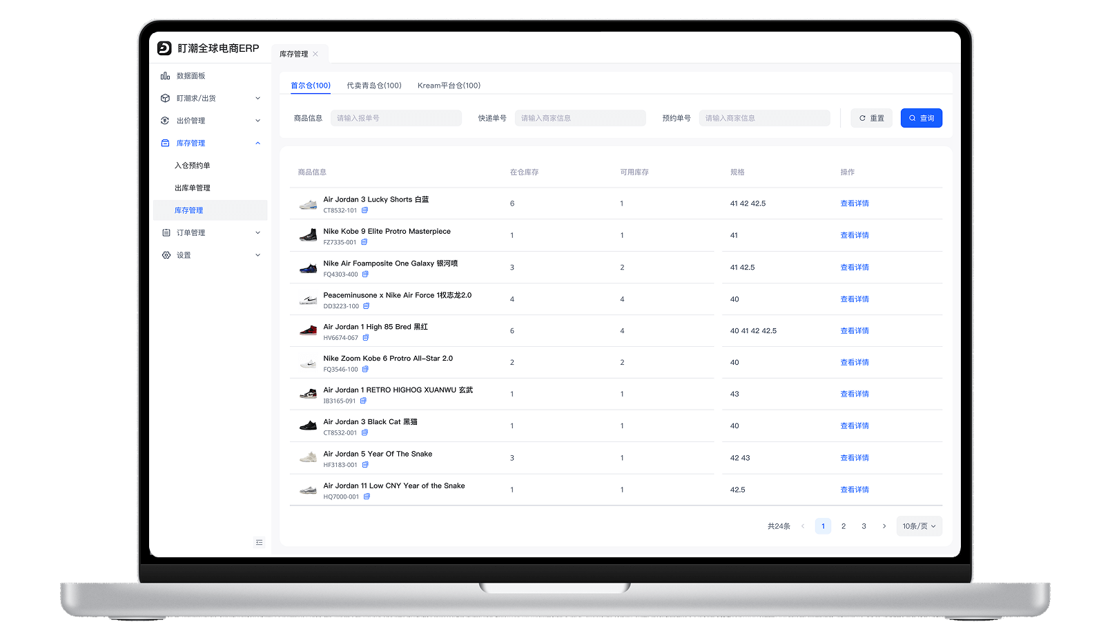This screenshot has width=1110, height=631.
Task: Click the Nike Kobe 9 Elite thumbnail
Action: click(x=308, y=236)
